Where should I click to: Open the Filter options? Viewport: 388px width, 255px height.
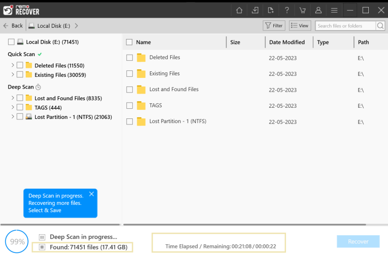(x=274, y=26)
